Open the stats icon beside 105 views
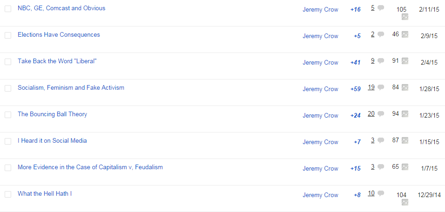The width and height of the screenshot is (445, 212). click(405, 17)
